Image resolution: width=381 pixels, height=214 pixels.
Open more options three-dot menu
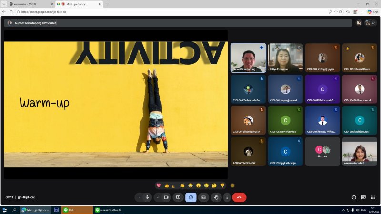pos(227,197)
